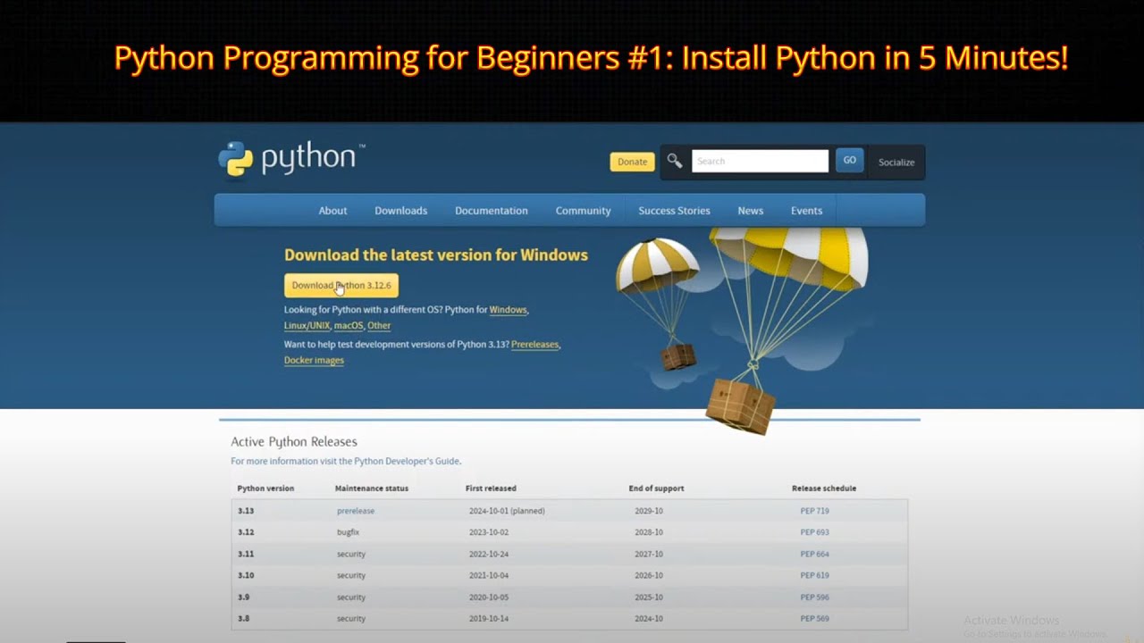Click the Donate button

pyautogui.click(x=632, y=162)
